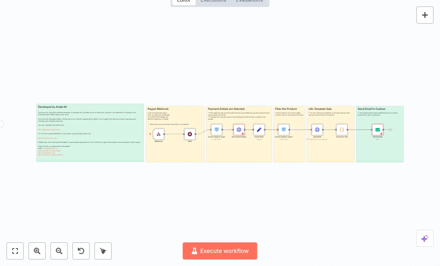Select the Email Data edit node
The height and width of the screenshot is (266, 440).
[259, 130]
